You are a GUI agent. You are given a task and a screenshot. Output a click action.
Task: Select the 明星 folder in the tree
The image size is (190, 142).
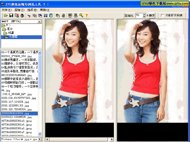click(x=9, y=33)
